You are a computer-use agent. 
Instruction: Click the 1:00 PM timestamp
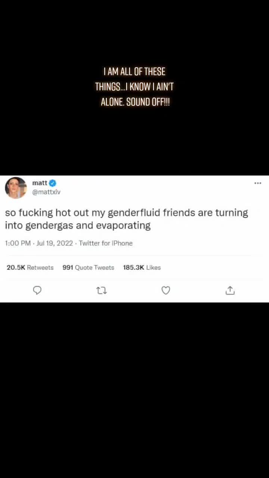tap(18, 243)
